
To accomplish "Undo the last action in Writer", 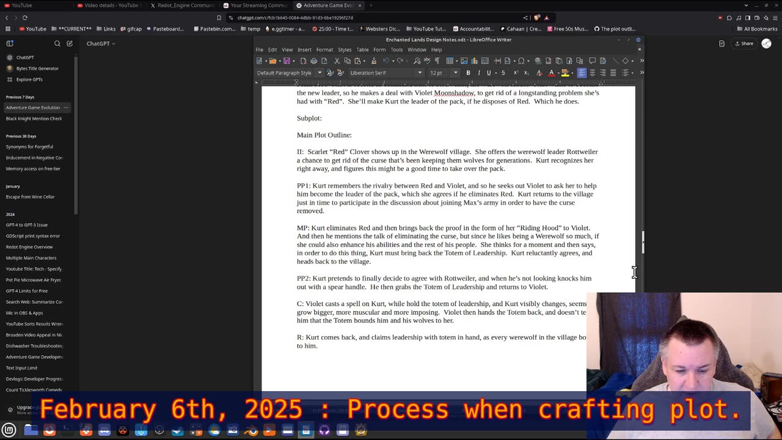I will [x=386, y=61].
